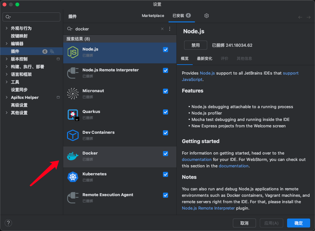The width and height of the screenshot is (315, 231).
Task: Select the Micronaut plugin row
Action: [x=120, y=95]
